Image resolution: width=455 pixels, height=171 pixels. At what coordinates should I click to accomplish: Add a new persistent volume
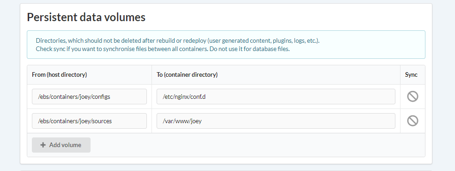point(61,145)
